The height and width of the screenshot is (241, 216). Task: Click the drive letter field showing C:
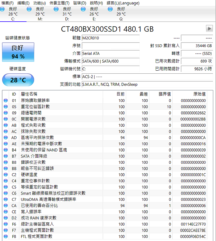coord(111,69)
